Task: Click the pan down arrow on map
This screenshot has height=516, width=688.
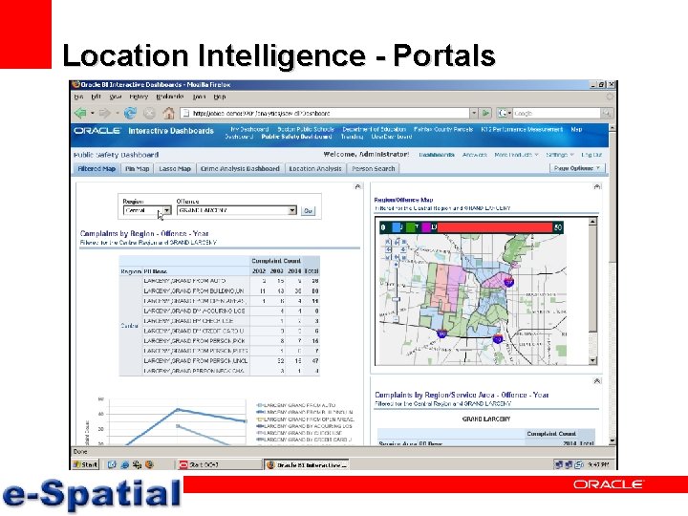Action: tap(397, 257)
